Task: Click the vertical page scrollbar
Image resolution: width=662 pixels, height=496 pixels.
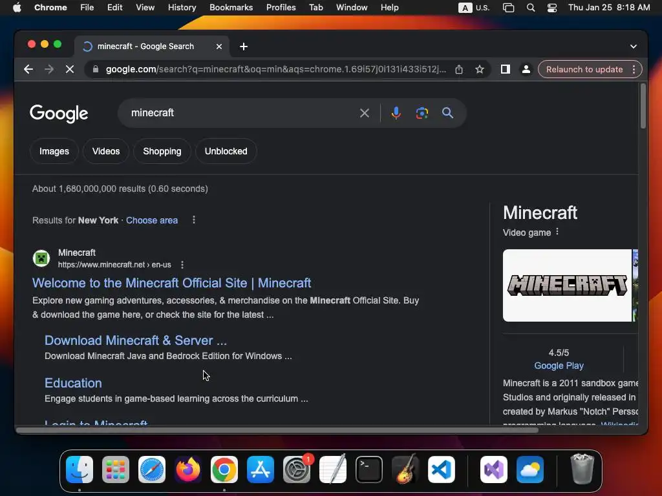Action: click(x=643, y=107)
